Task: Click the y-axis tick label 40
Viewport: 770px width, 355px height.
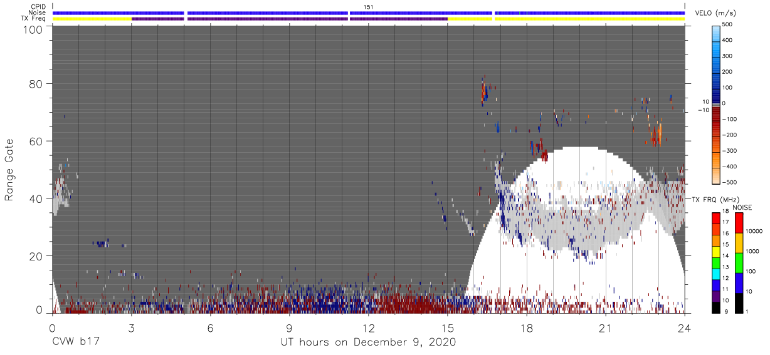Action: [36, 198]
